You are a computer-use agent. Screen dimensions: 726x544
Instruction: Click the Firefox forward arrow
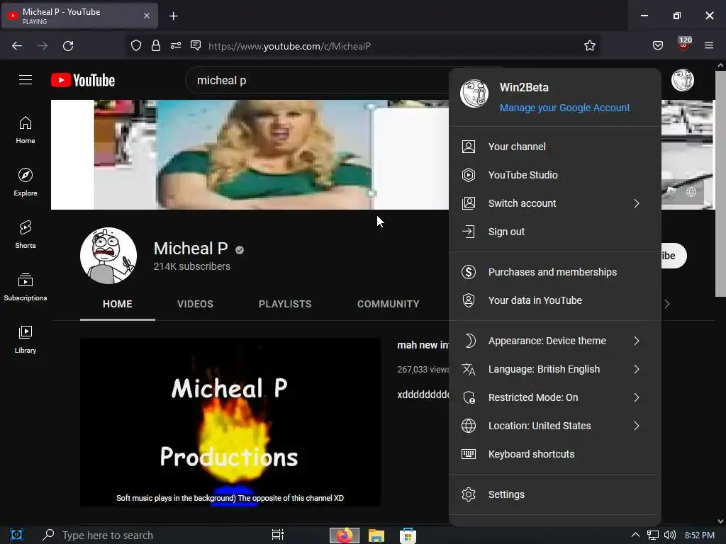point(43,46)
